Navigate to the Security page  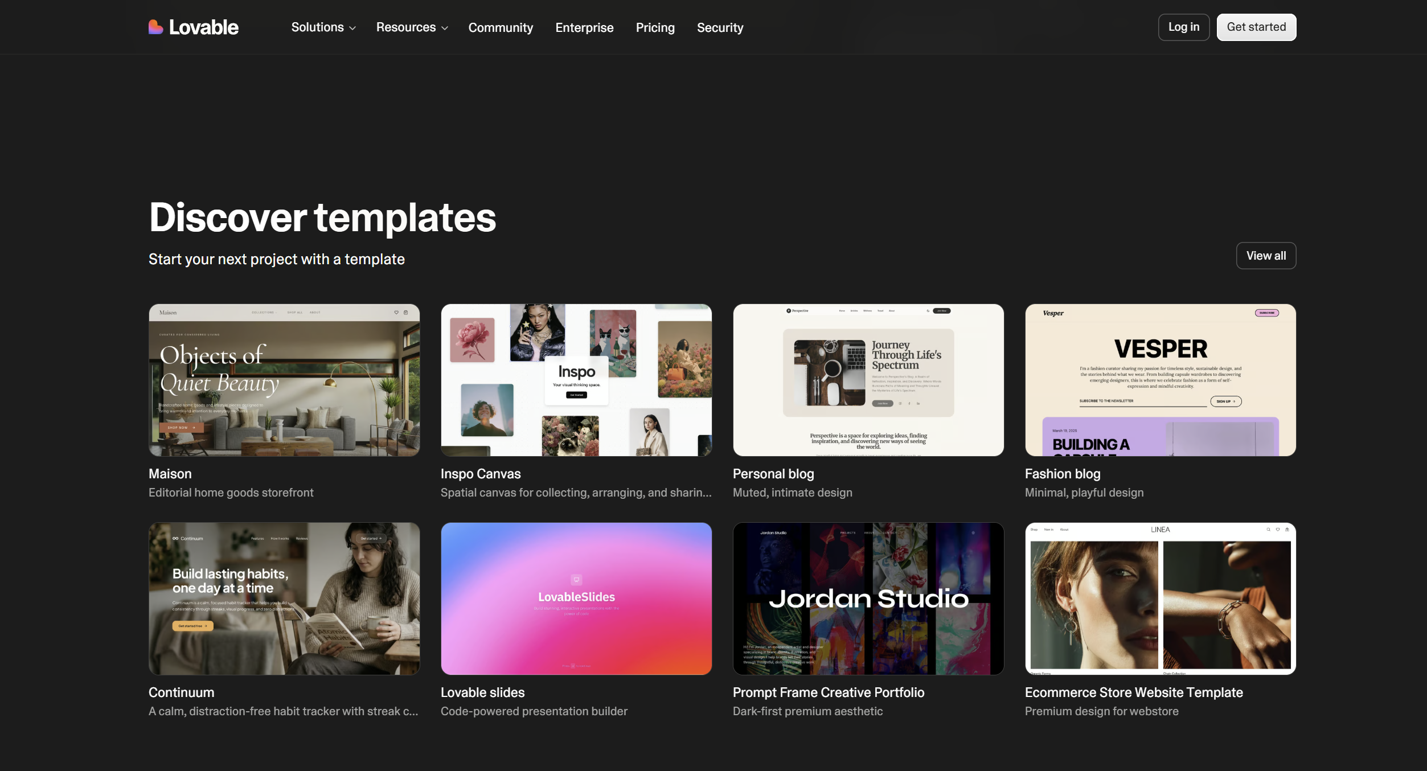pos(720,27)
